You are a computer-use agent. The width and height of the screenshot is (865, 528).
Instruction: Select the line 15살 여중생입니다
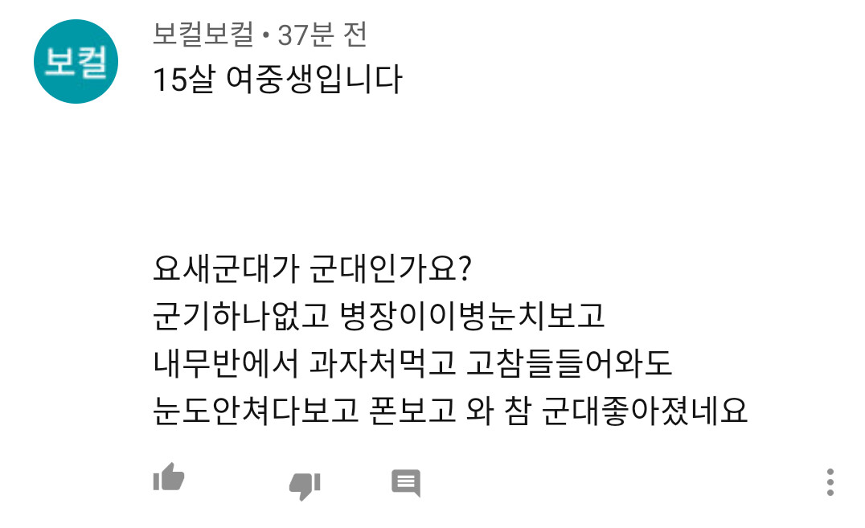click(x=277, y=79)
